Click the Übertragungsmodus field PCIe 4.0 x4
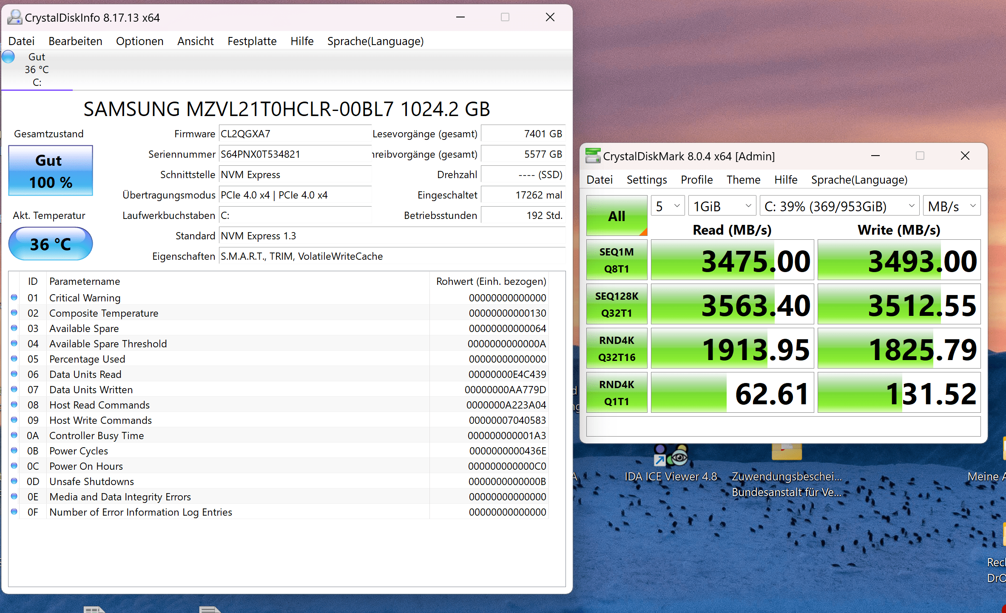The image size is (1006, 613). [295, 195]
